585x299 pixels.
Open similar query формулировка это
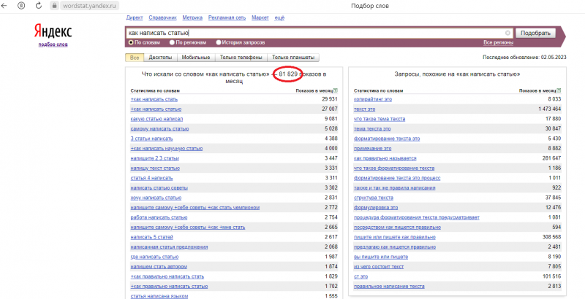tap(376, 208)
